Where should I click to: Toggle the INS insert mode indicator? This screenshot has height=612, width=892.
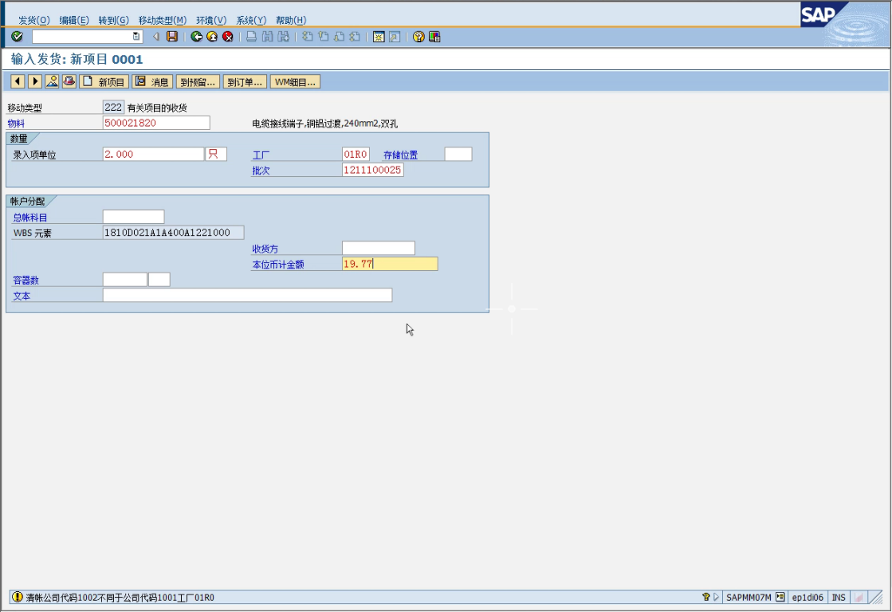(839, 597)
